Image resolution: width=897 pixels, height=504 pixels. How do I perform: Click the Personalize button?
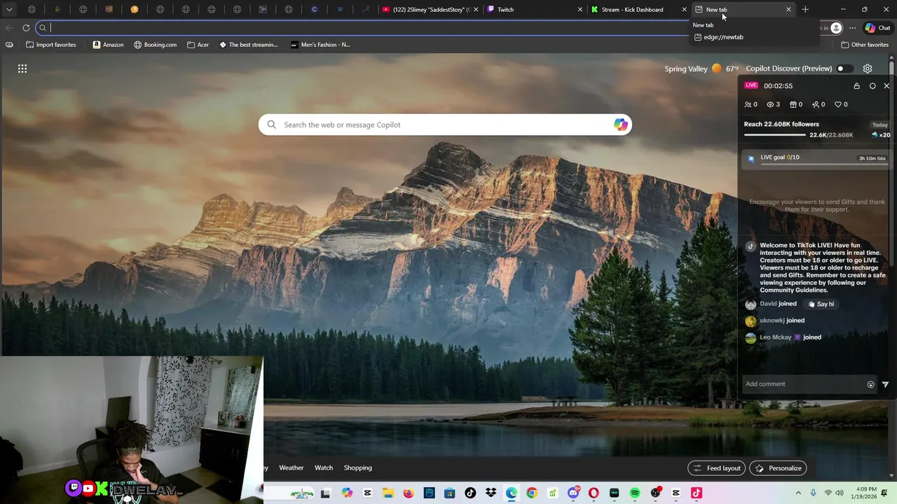[x=778, y=468]
